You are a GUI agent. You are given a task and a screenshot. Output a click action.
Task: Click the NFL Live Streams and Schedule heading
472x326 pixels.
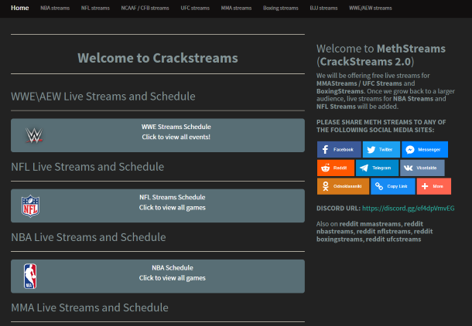tap(87, 167)
